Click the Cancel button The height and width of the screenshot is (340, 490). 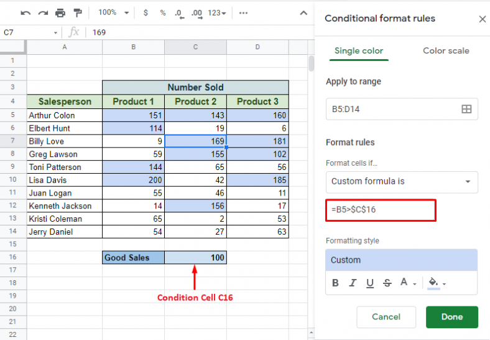click(x=386, y=317)
